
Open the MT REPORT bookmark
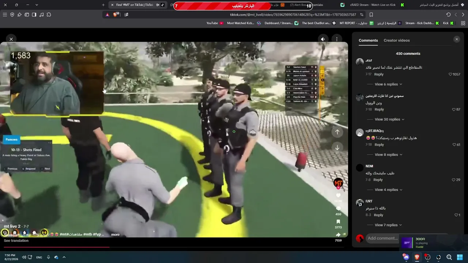pos(356,23)
